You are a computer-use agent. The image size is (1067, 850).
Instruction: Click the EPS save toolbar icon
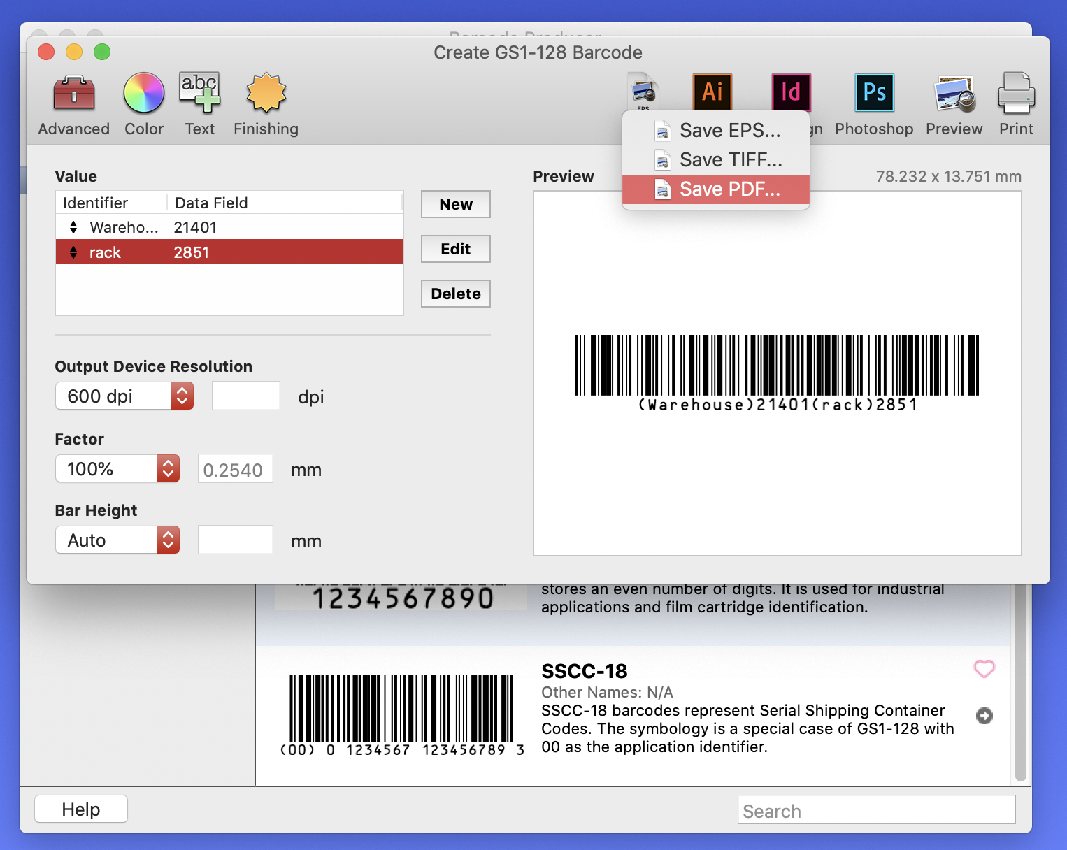[x=643, y=92]
